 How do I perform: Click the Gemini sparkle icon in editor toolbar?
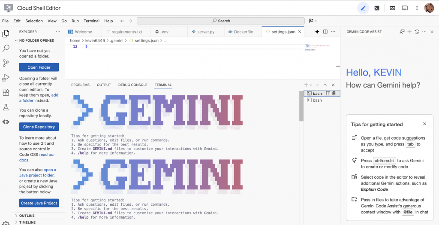coord(317,32)
